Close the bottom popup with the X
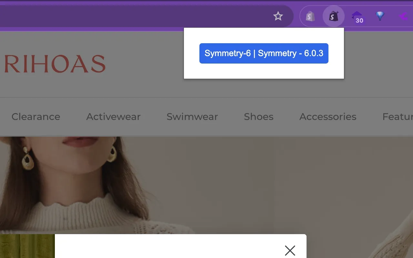413x258 pixels. tap(290, 250)
